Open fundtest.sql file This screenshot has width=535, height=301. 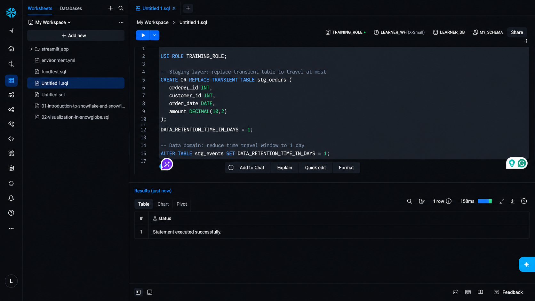click(x=53, y=72)
